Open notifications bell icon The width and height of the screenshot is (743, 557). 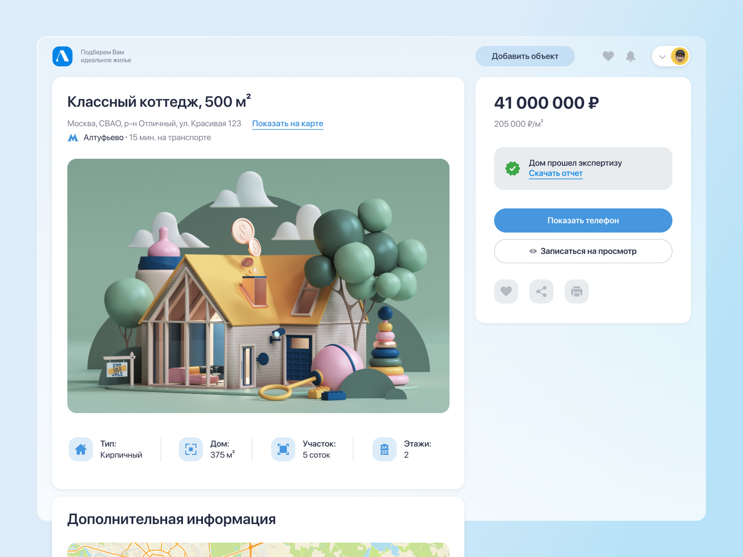click(x=631, y=56)
